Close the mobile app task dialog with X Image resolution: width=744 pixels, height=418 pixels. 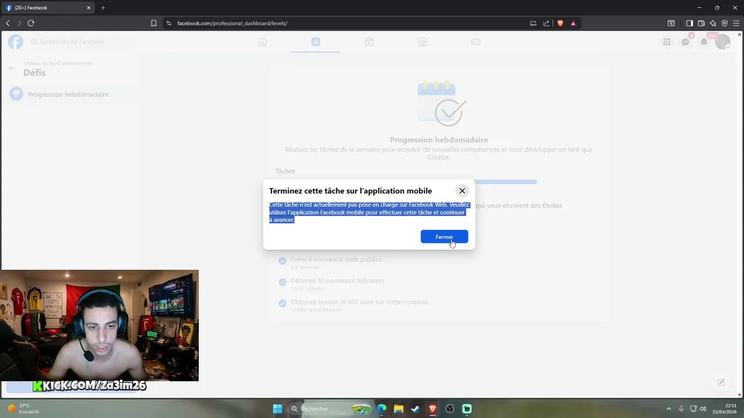click(x=462, y=190)
